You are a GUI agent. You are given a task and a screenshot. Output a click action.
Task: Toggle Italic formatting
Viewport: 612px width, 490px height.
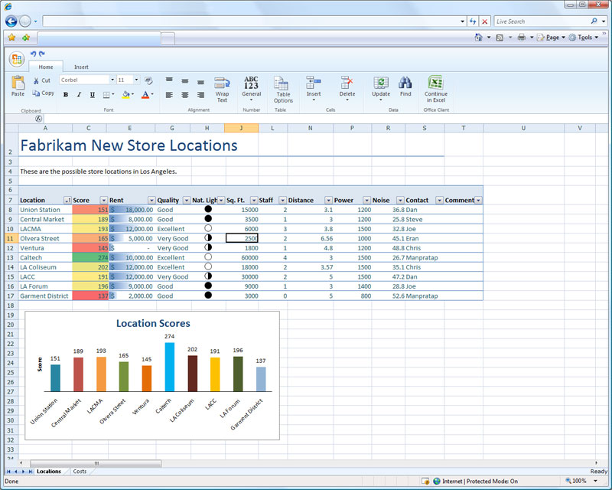tap(79, 95)
